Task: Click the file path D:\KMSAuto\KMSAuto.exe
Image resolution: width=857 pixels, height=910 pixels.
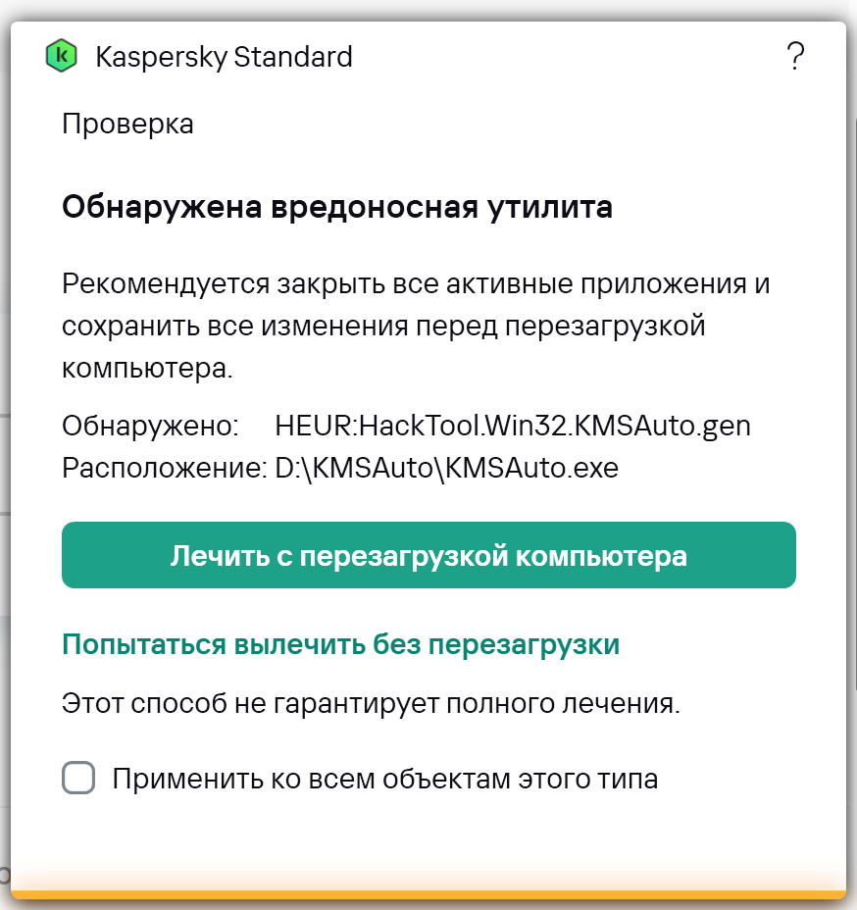Action: coord(446,468)
